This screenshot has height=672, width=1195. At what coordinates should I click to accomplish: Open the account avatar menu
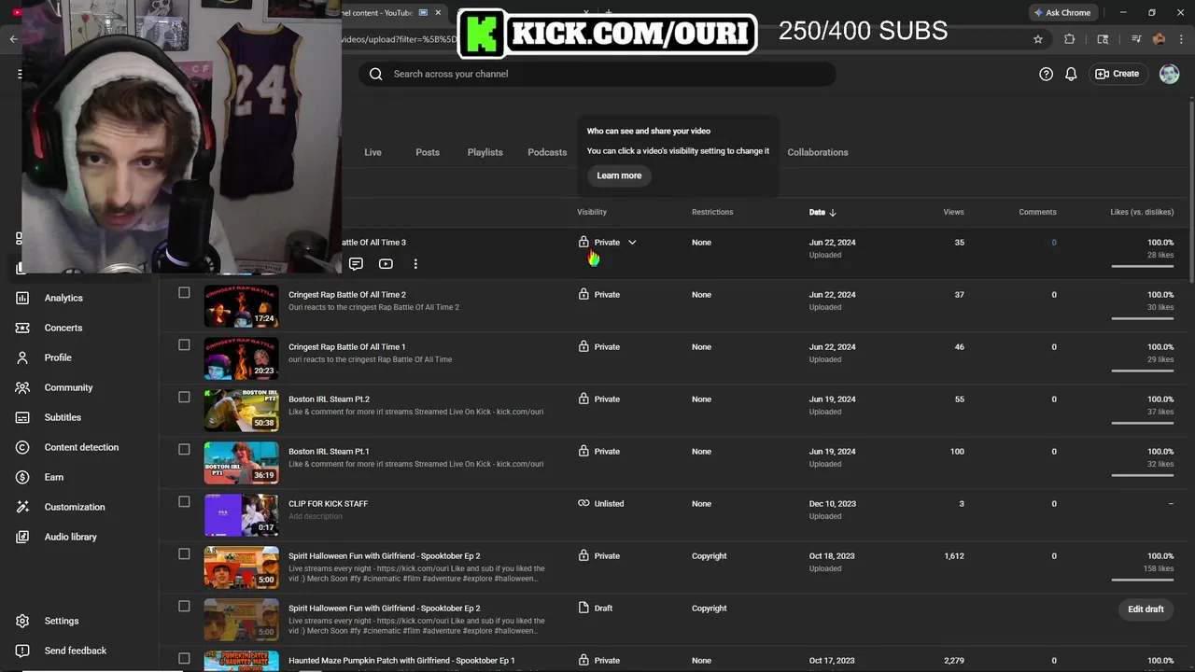pos(1169,74)
